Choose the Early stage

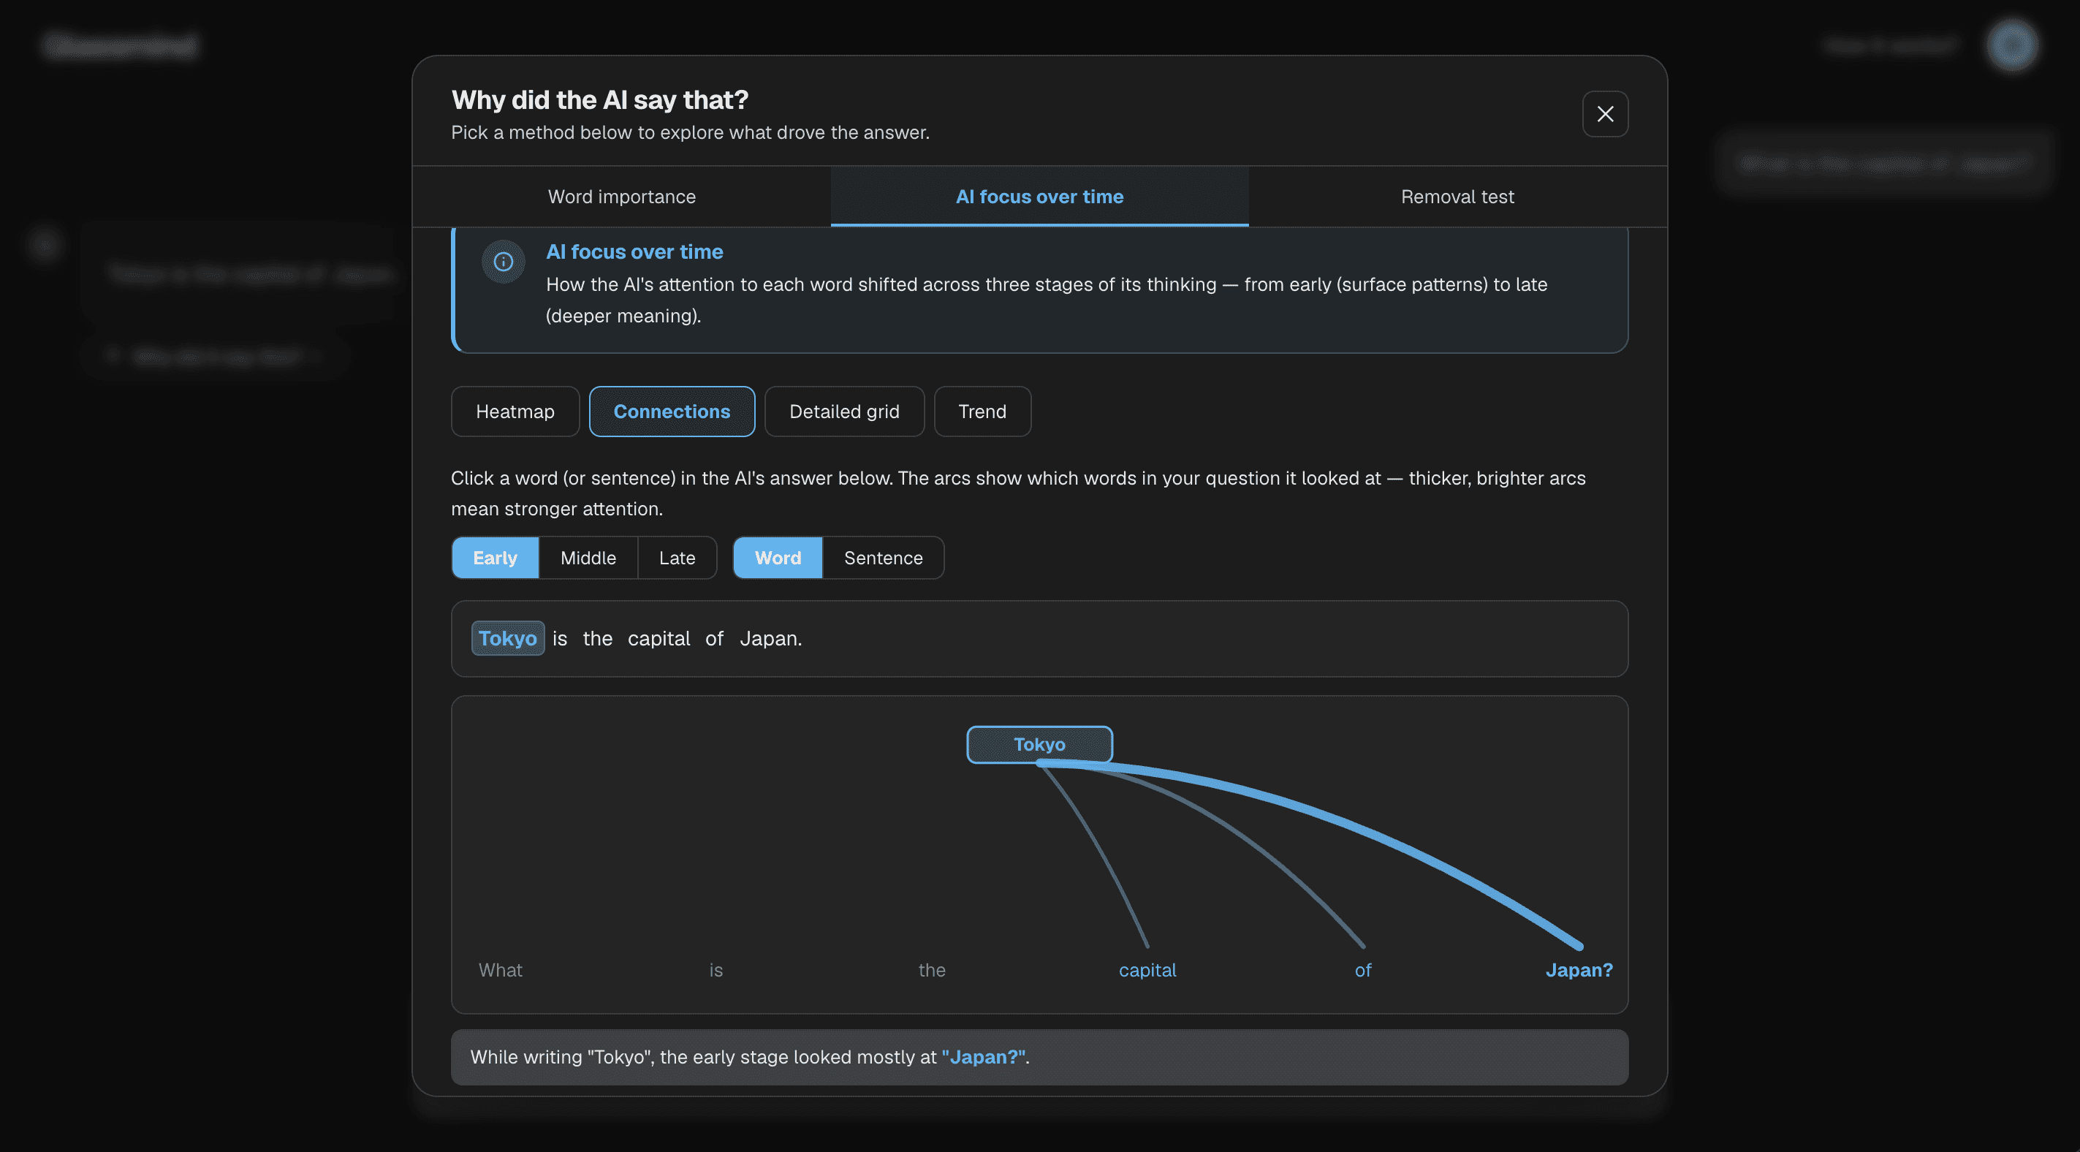(495, 558)
